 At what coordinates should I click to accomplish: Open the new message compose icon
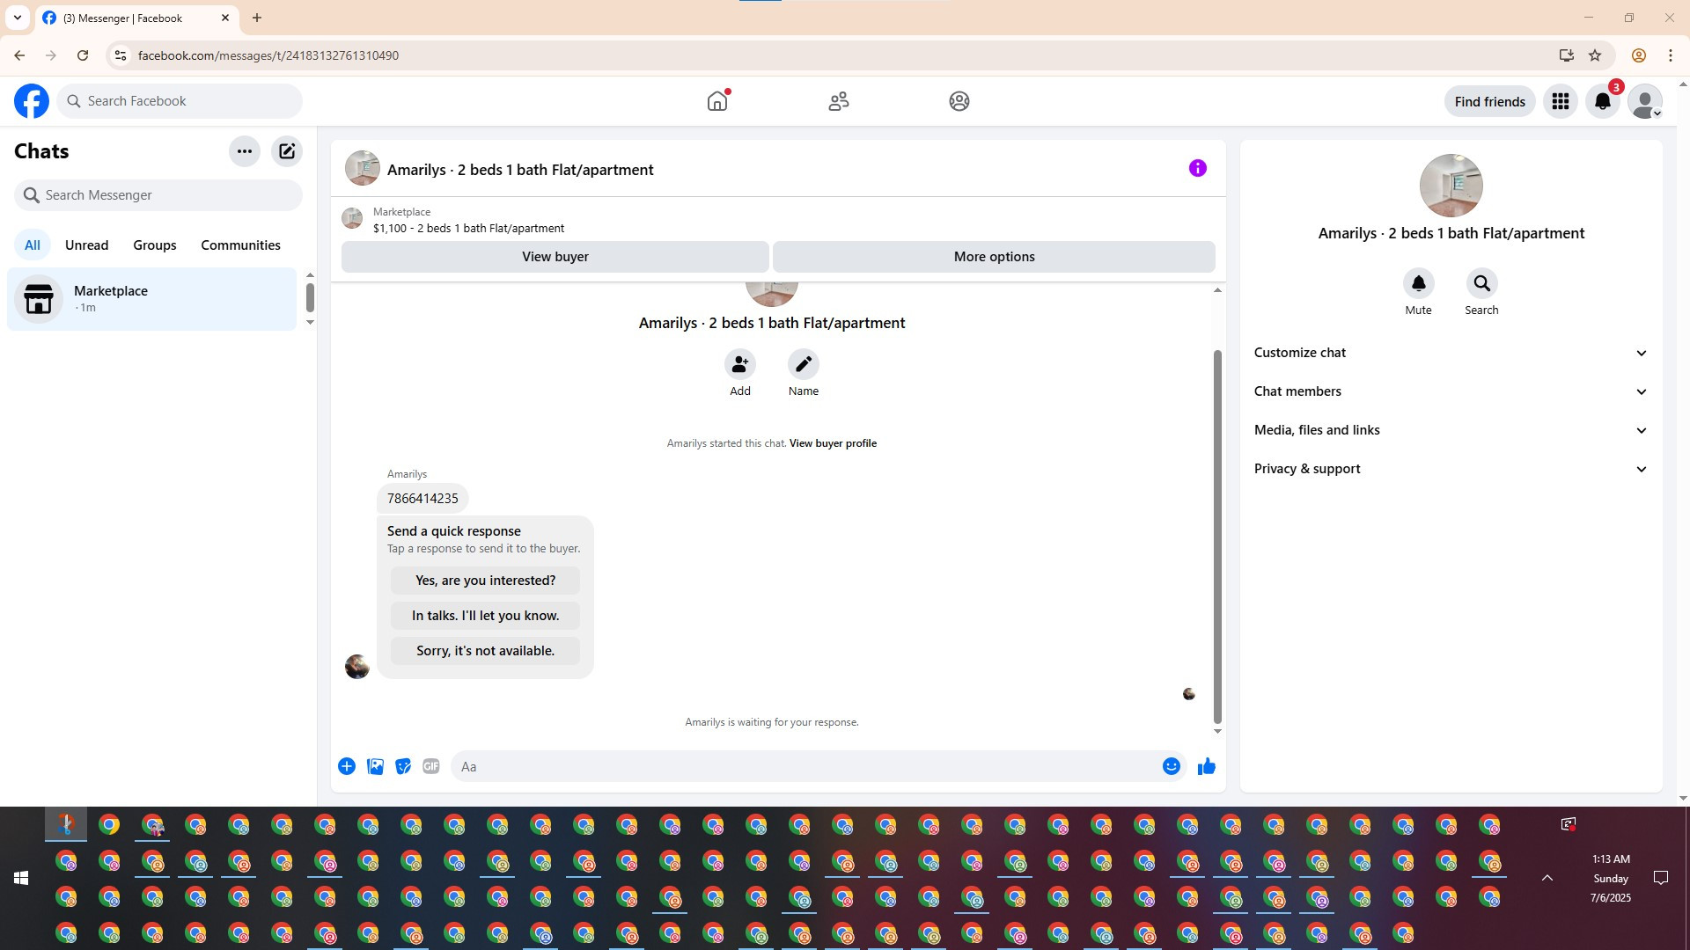[x=287, y=151]
